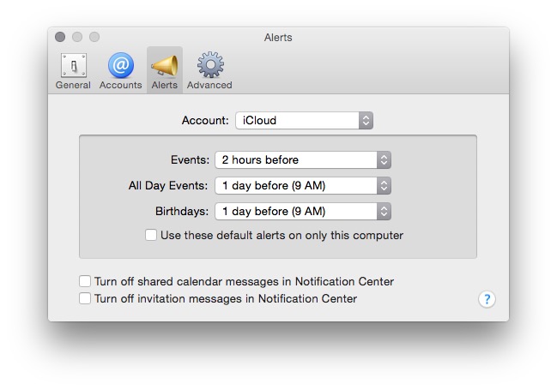The image size is (557, 390).
Task: Turn off invitation messages checkbox
Action: coord(85,298)
